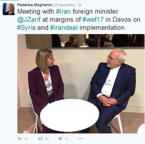The width and height of the screenshot is (145, 144).
Task: Open Federica Mogherini's profile picture
Action: pyautogui.click(x=9, y=9)
